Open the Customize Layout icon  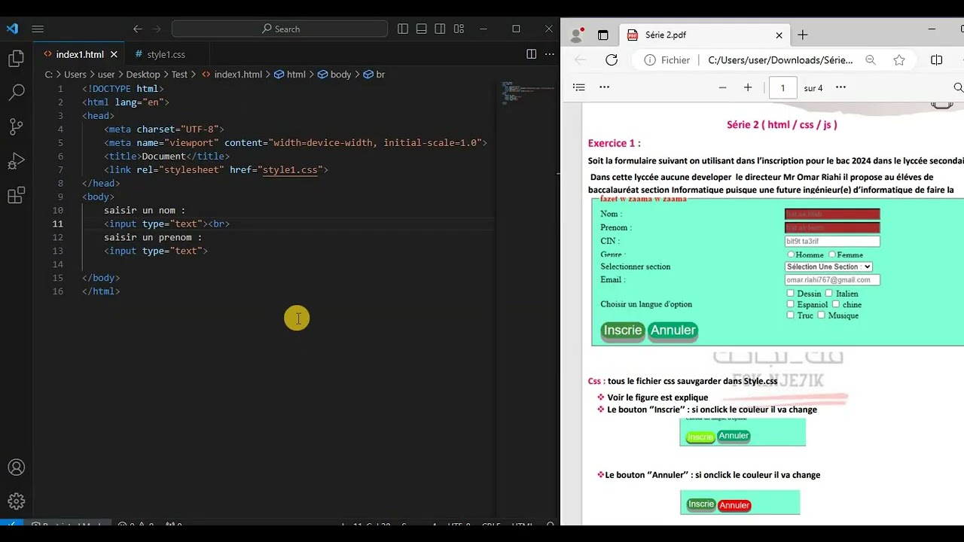[x=459, y=29]
